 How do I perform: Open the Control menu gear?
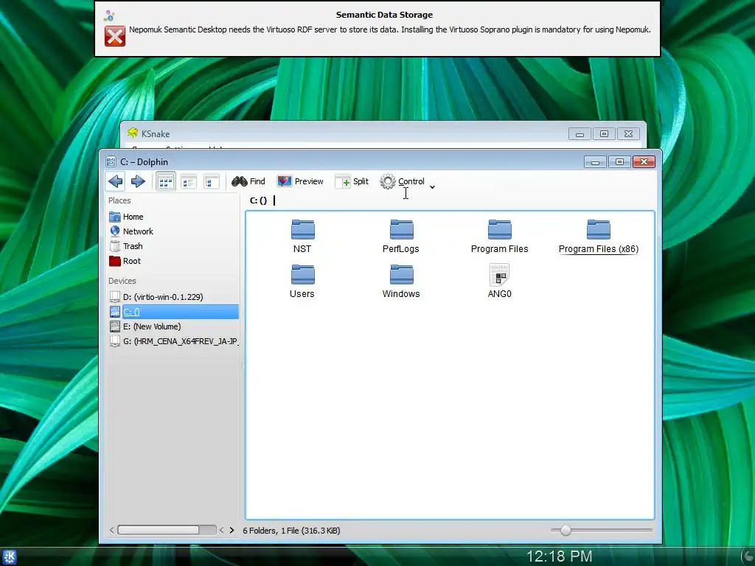[402, 181]
